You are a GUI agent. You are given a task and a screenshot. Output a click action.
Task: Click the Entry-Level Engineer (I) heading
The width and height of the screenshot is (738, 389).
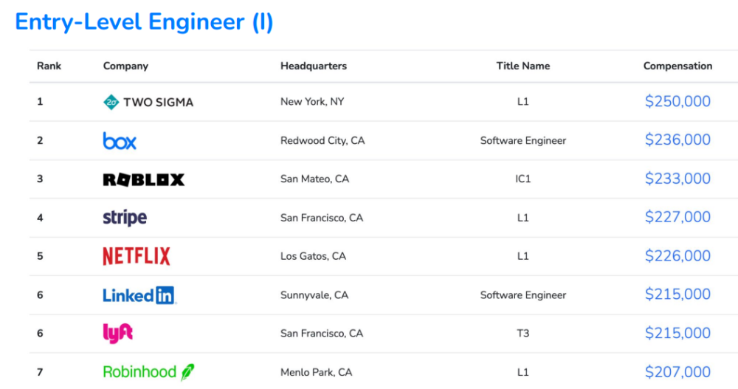coord(144,22)
